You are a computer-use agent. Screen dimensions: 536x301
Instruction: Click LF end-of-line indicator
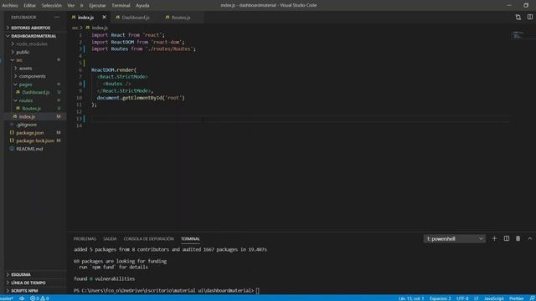click(476, 298)
